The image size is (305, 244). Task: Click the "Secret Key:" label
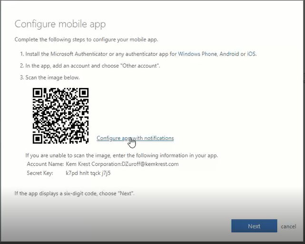click(x=40, y=173)
